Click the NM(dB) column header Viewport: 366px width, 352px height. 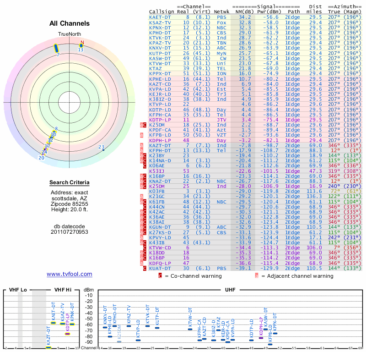(x=245, y=12)
